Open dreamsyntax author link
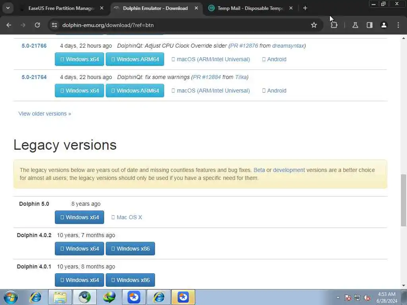407x305 pixels. [288, 46]
